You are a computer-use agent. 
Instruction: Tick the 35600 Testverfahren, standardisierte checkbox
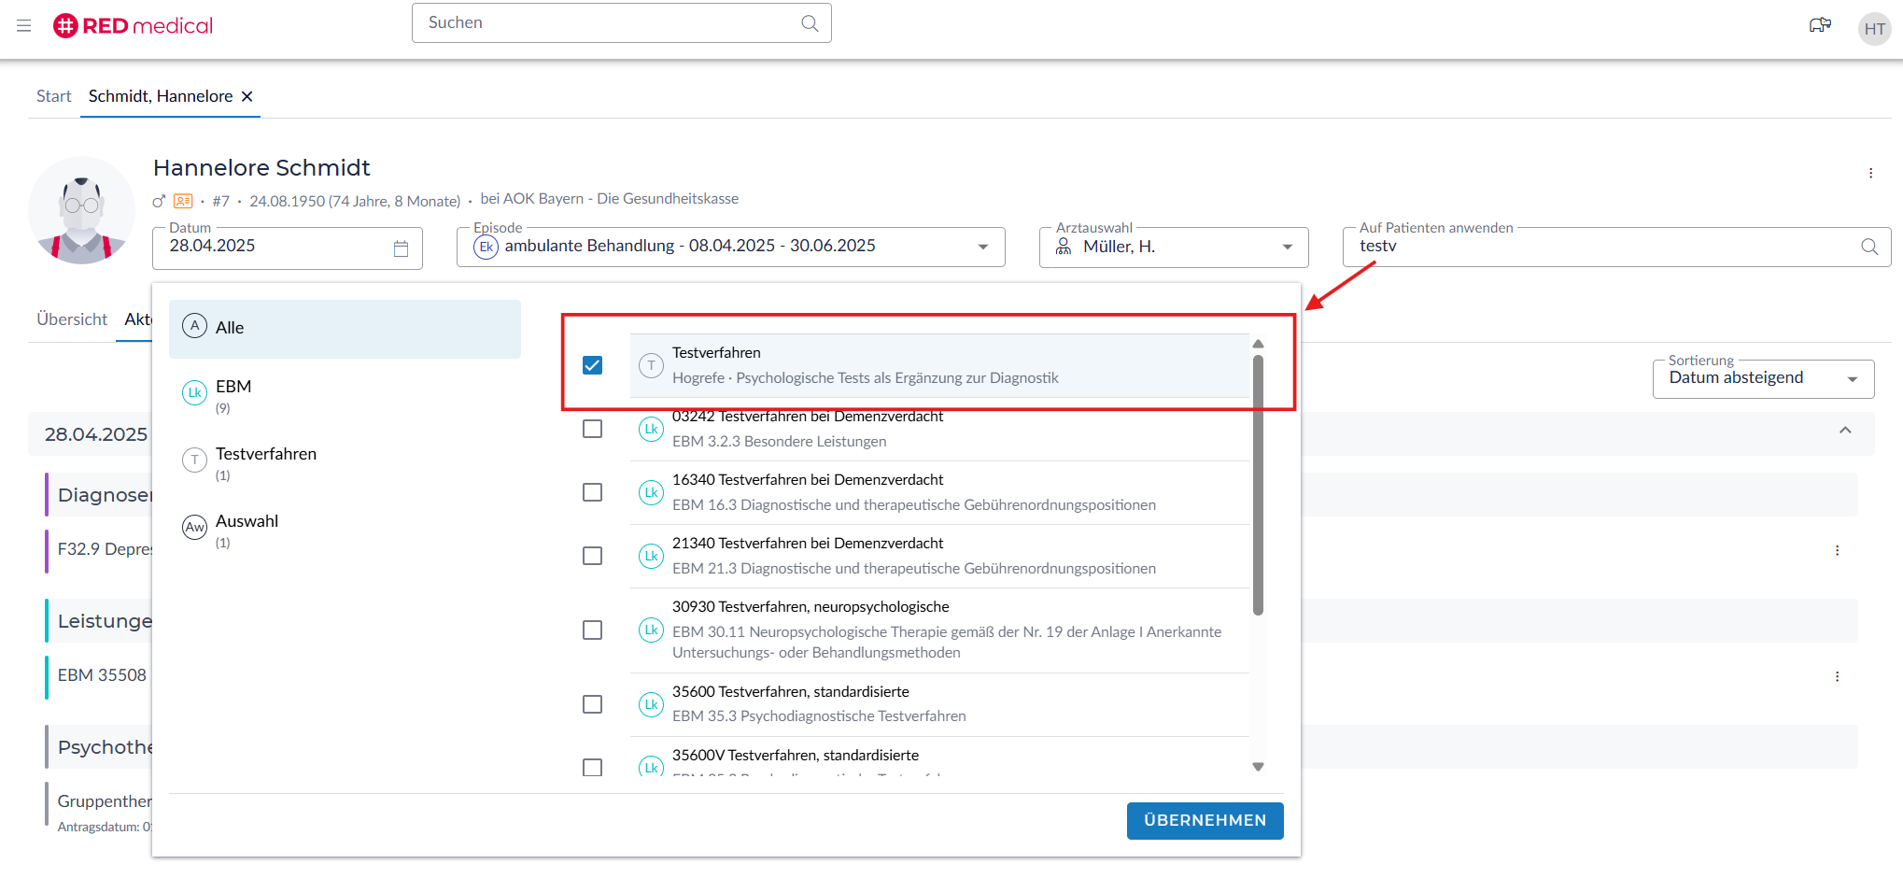tap(592, 704)
